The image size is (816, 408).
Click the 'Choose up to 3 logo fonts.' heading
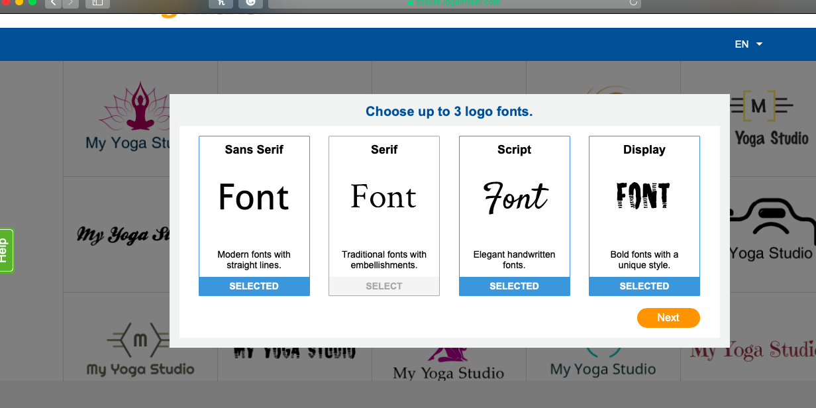(449, 111)
